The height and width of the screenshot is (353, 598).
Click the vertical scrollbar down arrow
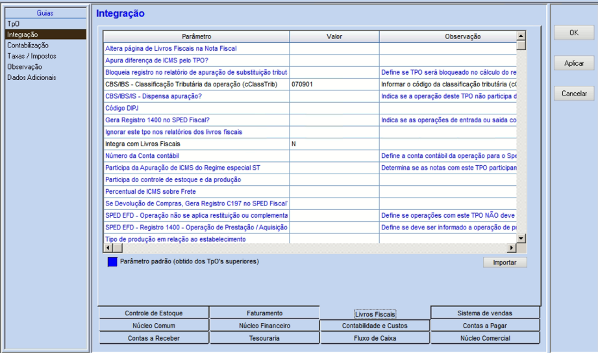[x=521, y=239]
